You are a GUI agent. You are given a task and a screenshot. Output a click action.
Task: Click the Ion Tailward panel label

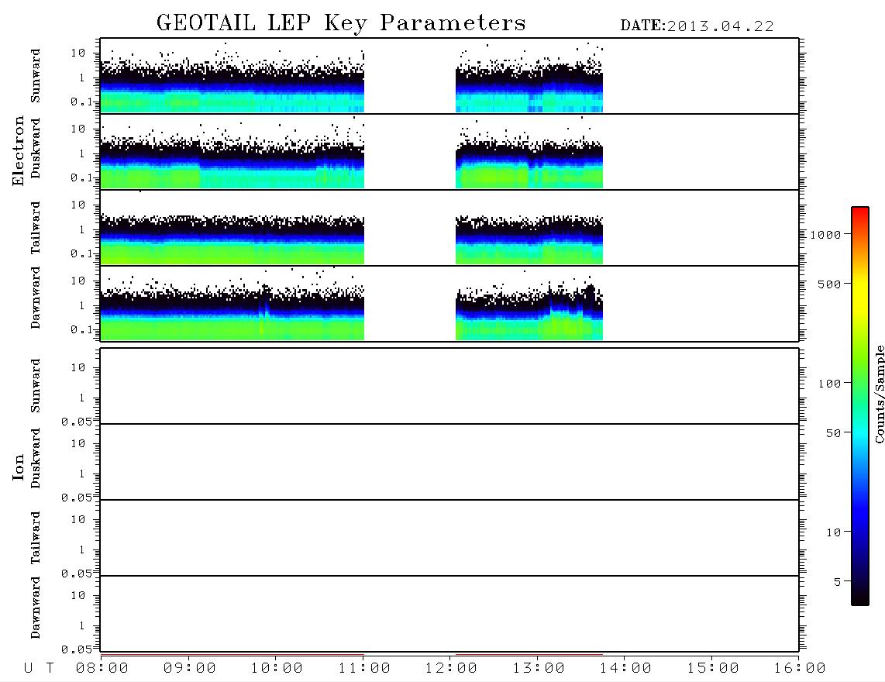(35, 538)
